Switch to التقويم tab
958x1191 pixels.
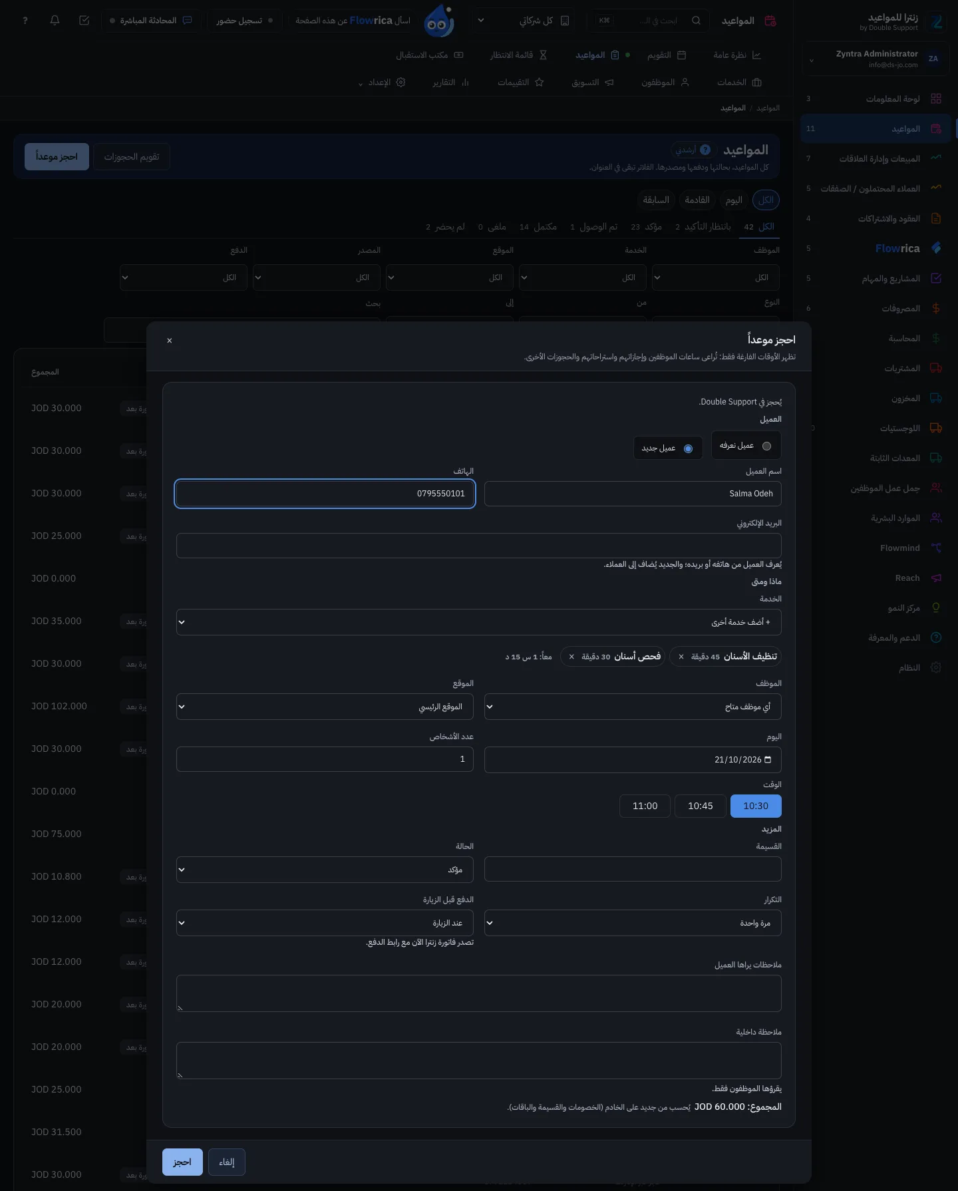pos(667,55)
